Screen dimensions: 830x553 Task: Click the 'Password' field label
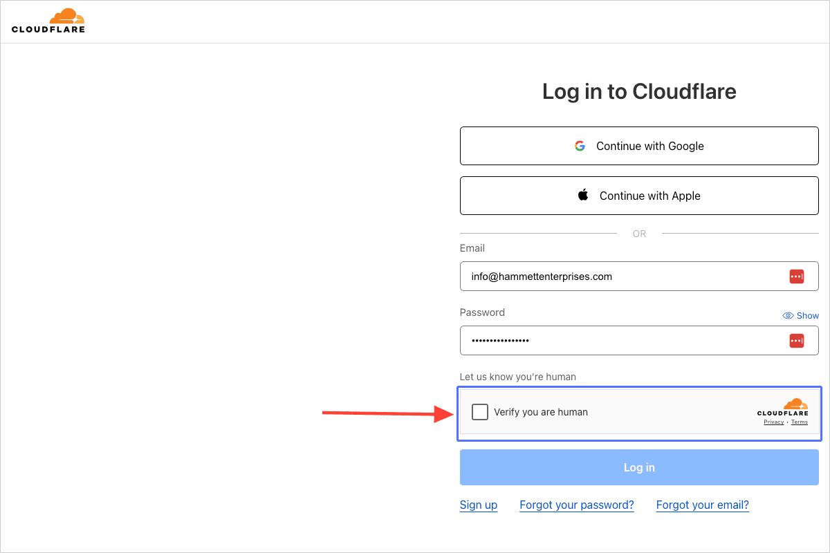[x=482, y=312]
